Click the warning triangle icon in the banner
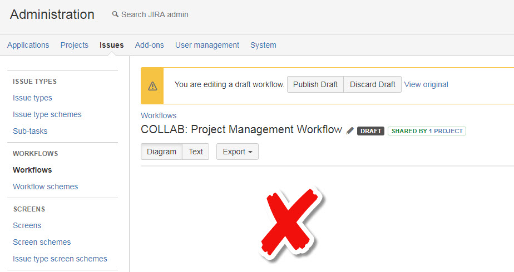This screenshot has width=514, height=272. coord(152,86)
